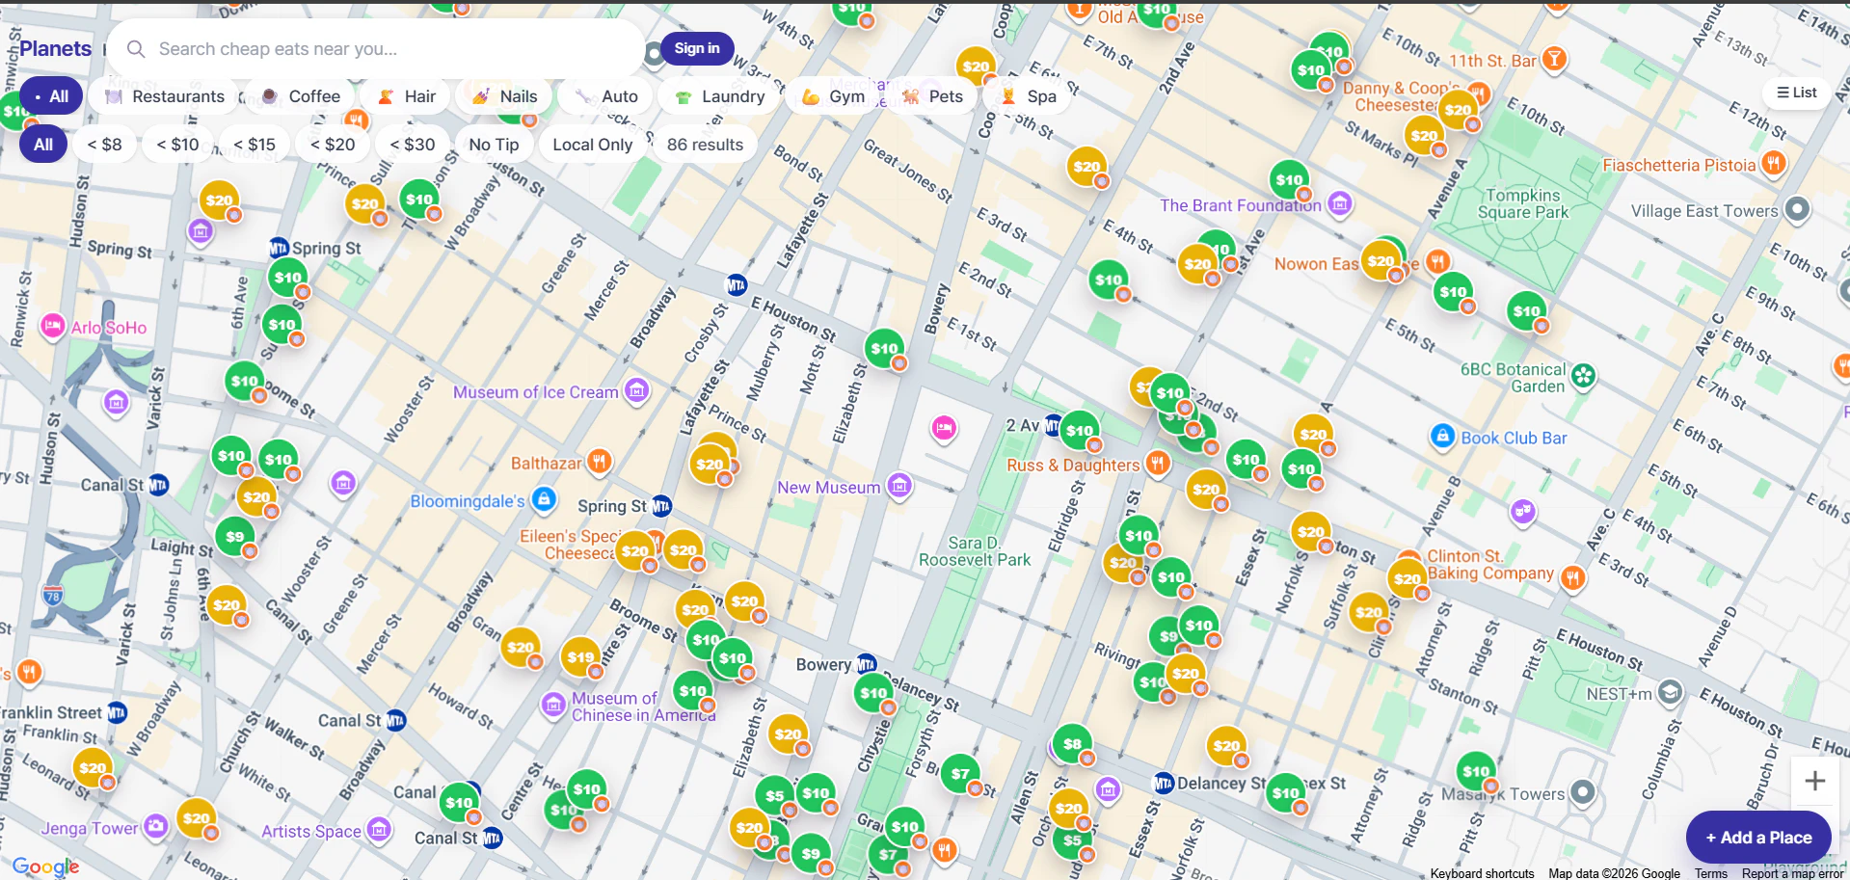Select the Balthazar restaurant pin
Viewport: 1850px width, 880px height.
tap(600, 462)
